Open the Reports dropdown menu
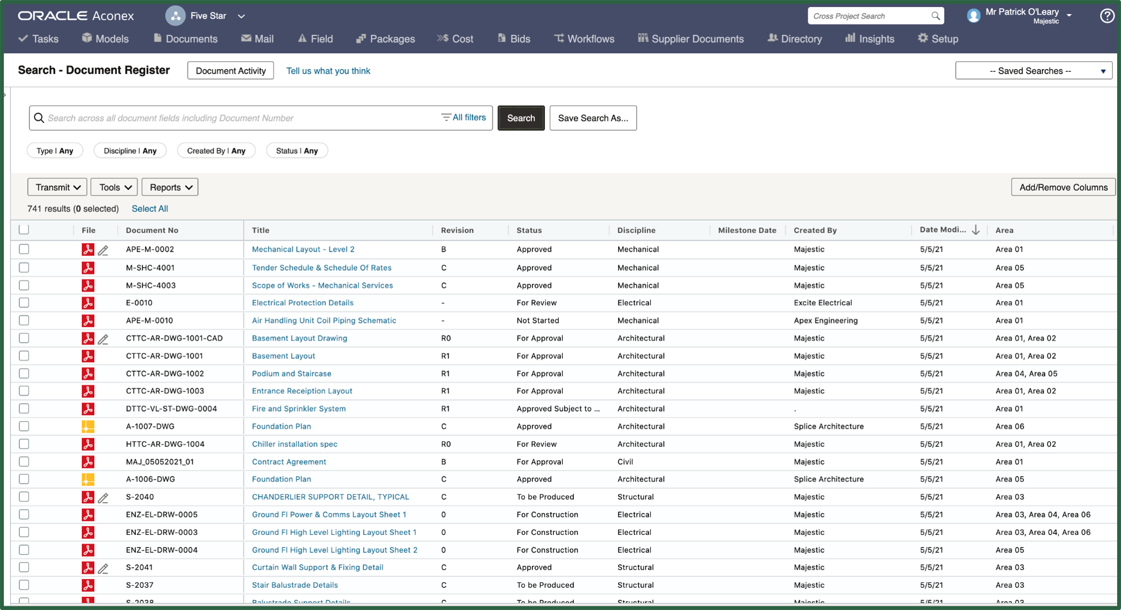This screenshot has height=610, width=1121. point(169,187)
